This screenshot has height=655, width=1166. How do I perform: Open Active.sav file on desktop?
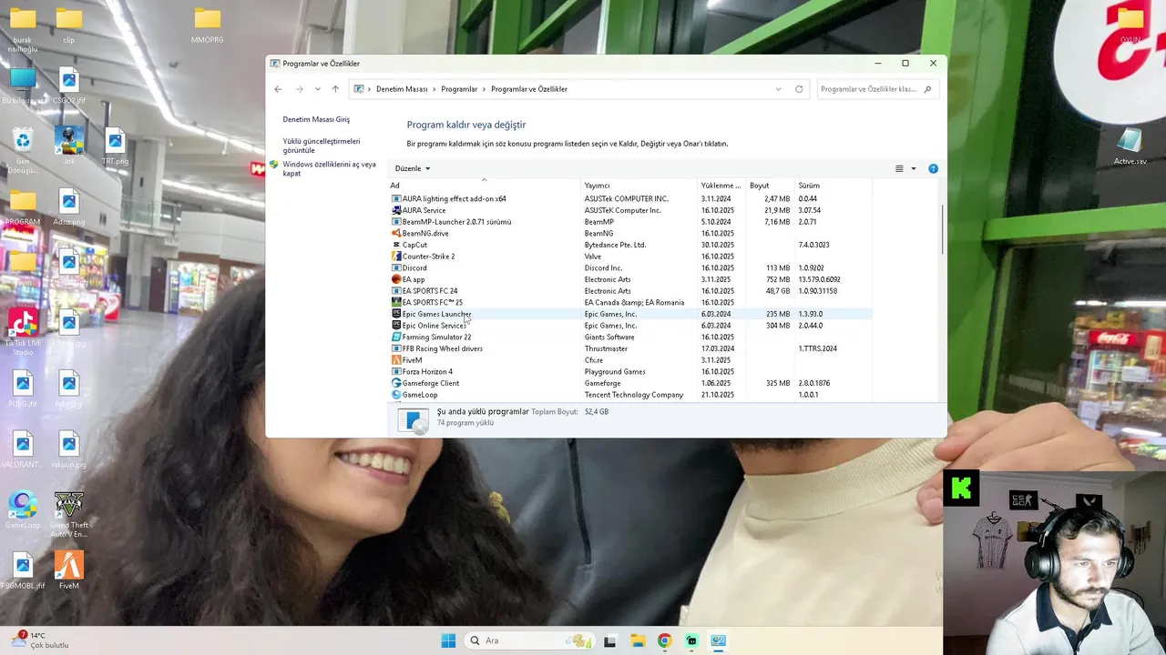point(1130,147)
